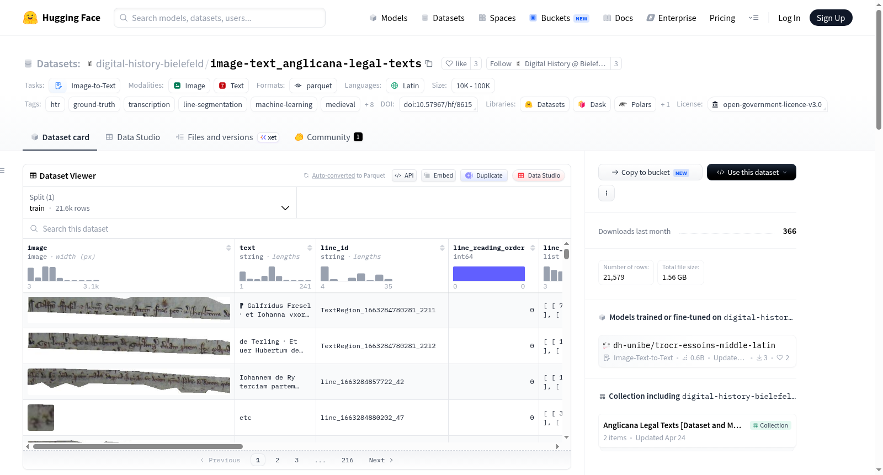
Task: Go to Datasets in top navigation
Action: pos(443,18)
